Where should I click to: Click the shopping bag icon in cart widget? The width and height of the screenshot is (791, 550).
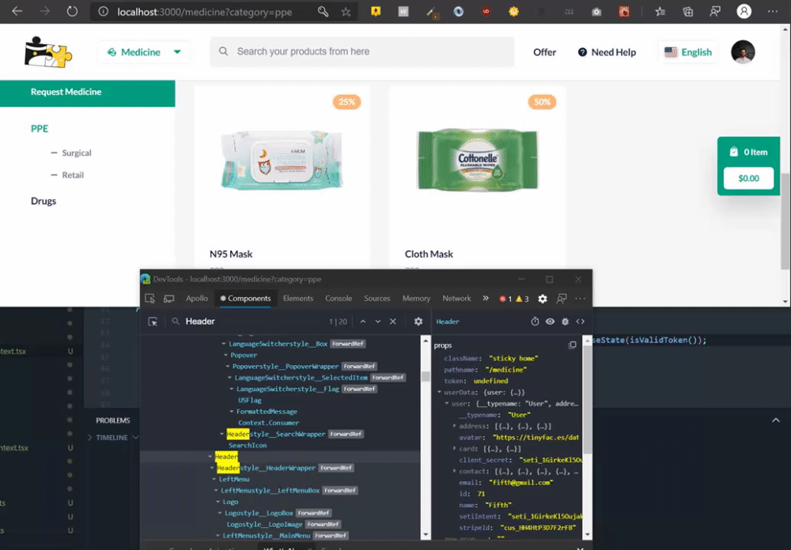[733, 152]
